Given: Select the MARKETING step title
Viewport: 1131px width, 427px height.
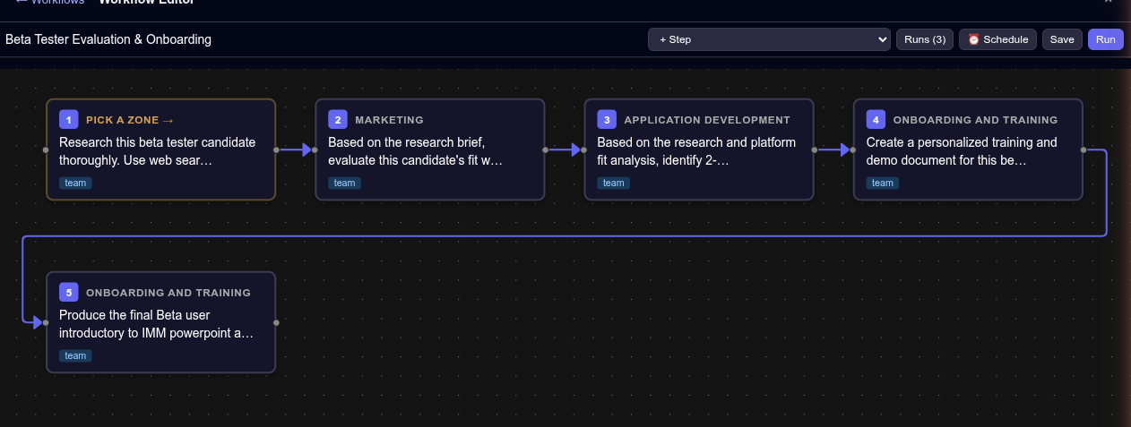Looking at the screenshot, I should click(389, 120).
